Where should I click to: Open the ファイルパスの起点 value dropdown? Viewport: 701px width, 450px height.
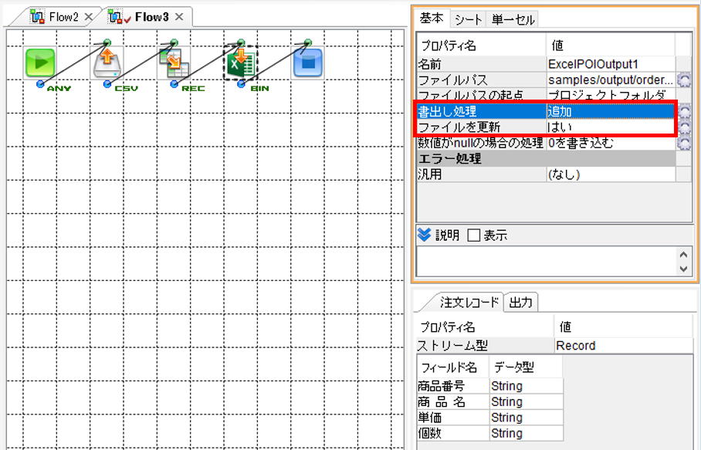point(611,95)
